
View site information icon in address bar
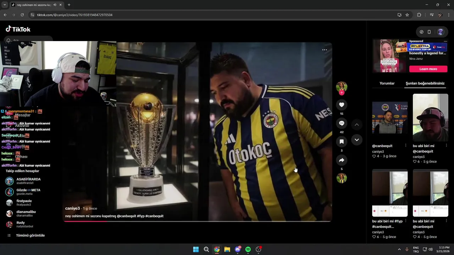tap(32, 15)
